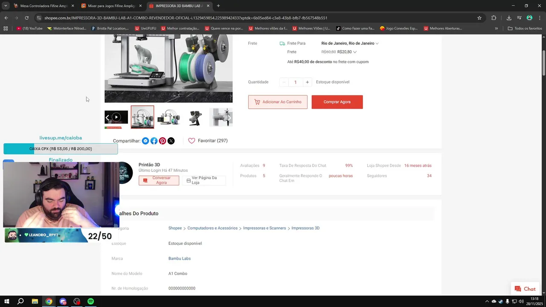Expand the R$20,80 shipping fee options

coord(355,52)
